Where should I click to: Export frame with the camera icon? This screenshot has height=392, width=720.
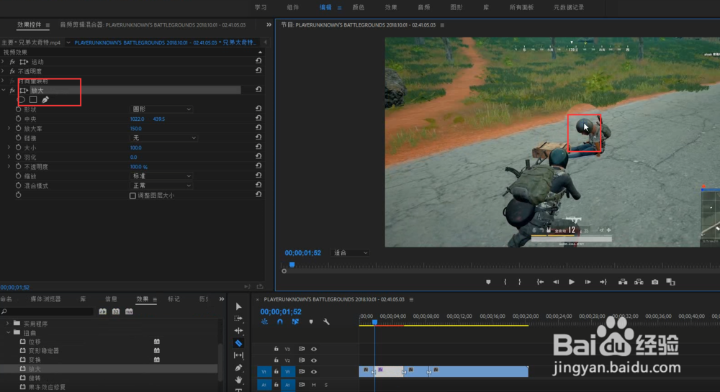[654, 282]
